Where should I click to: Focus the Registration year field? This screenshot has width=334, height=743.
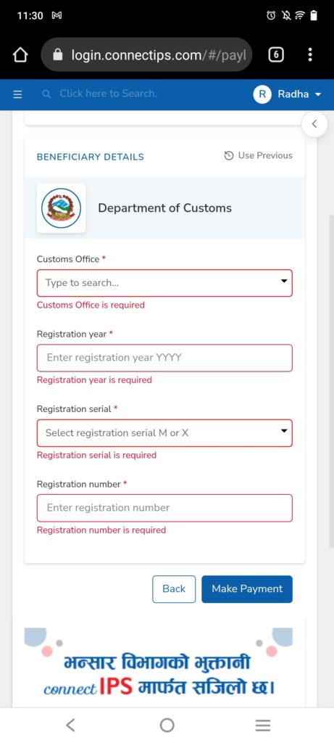coord(164,358)
